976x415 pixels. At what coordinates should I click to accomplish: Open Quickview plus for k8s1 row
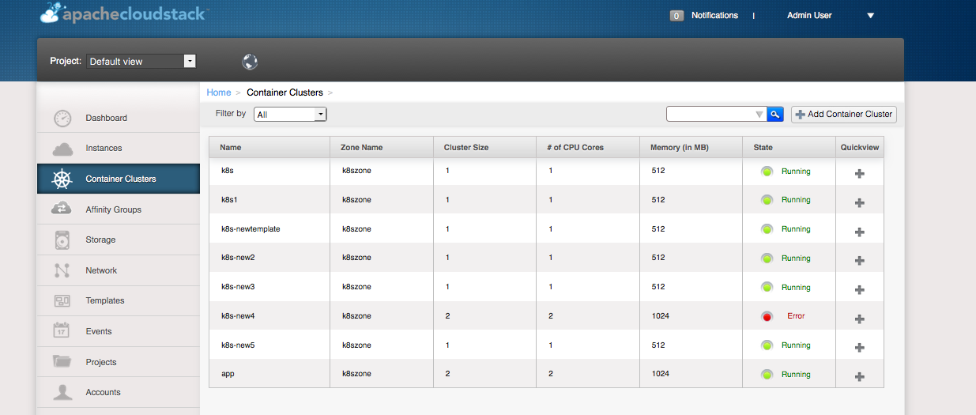[860, 202]
